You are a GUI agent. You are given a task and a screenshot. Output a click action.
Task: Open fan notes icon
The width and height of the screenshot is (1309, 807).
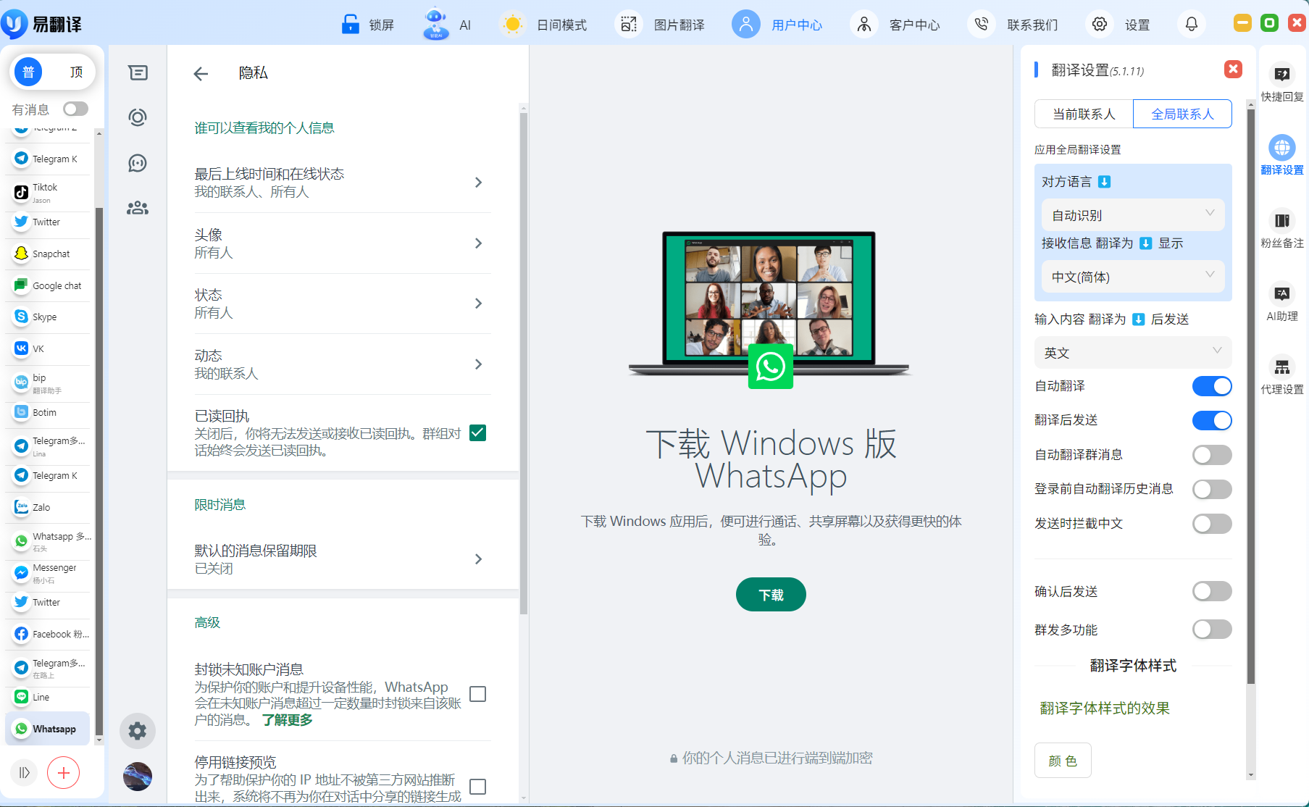pos(1282,221)
